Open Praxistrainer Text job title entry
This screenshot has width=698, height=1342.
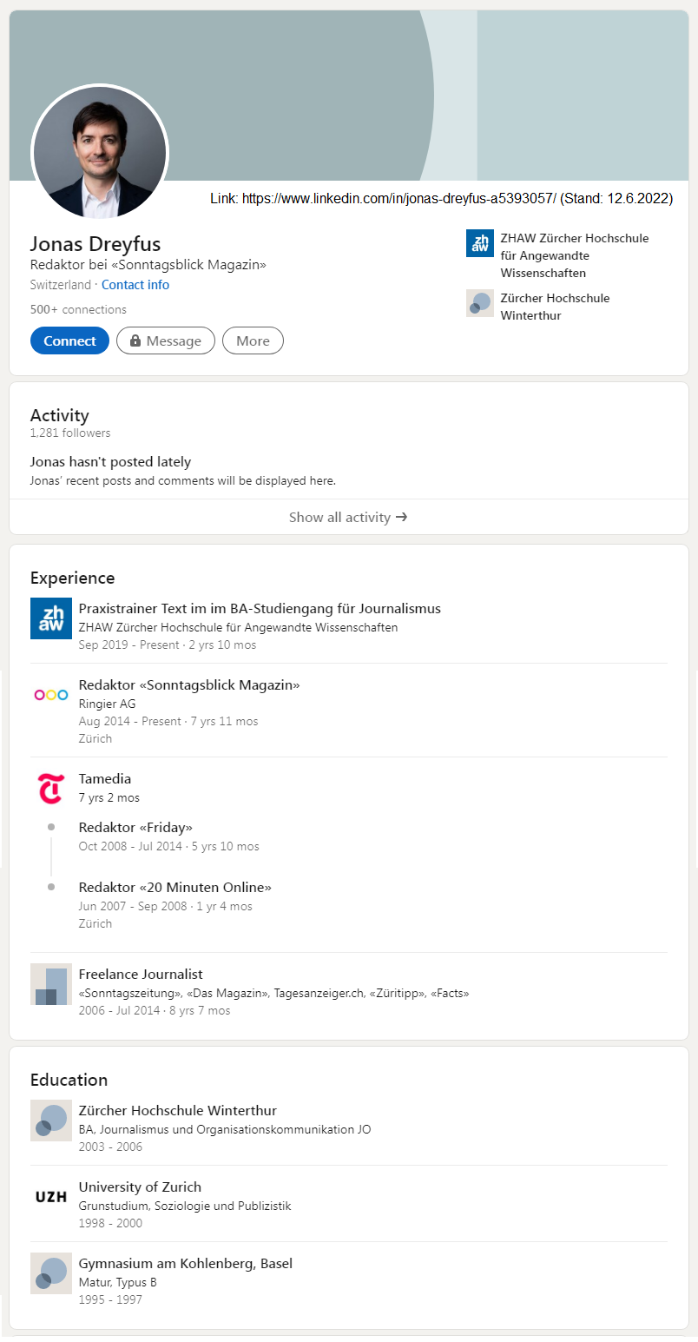(260, 609)
